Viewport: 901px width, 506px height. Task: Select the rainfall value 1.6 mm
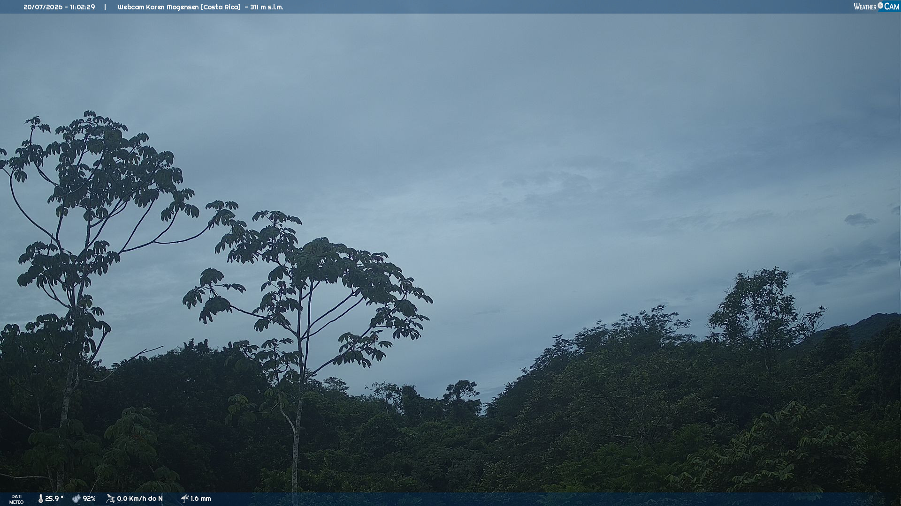[x=201, y=499]
